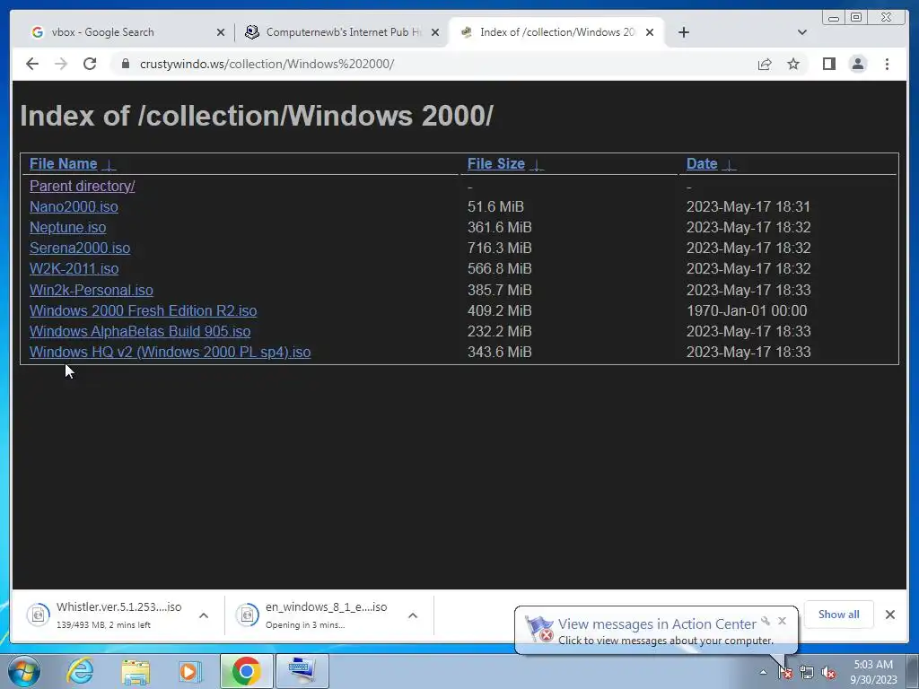The height and width of the screenshot is (689, 919).
Task: Open the Windows Start menu
Action: coord(24,671)
